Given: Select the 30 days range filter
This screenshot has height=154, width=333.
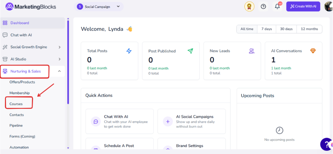Looking at the screenshot, I should point(286,29).
